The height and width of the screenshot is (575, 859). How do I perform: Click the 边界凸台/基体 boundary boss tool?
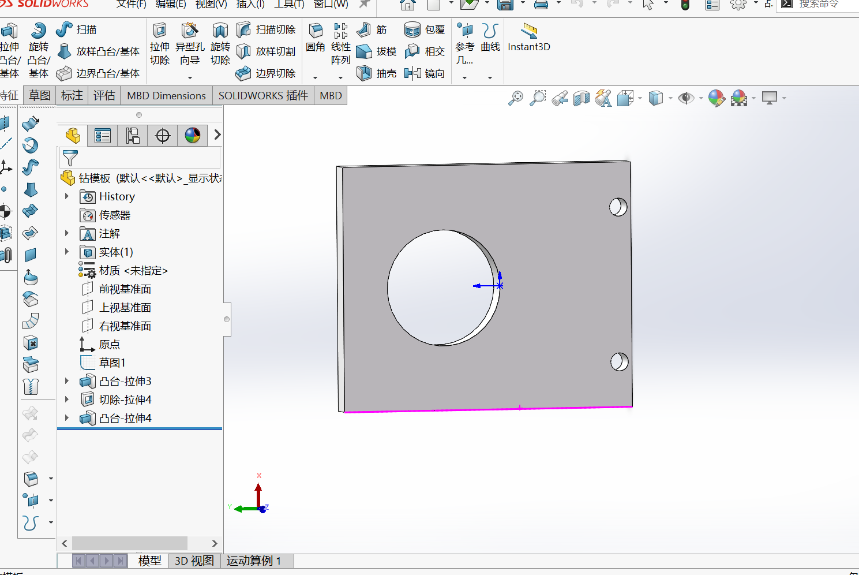coord(98,73)
